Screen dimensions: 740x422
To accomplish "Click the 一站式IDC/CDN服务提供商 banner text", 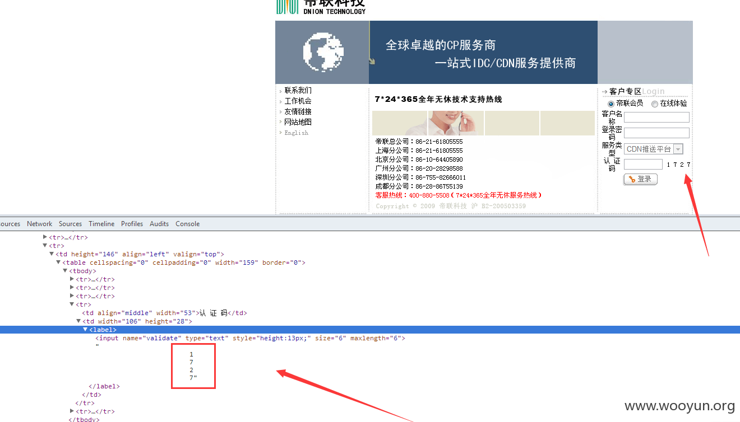I will 505,63.
